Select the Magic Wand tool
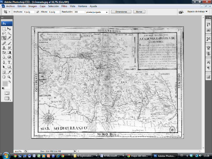Image resolution: width=212 pixels, height=159 pixels. click(x=9, y=33)
